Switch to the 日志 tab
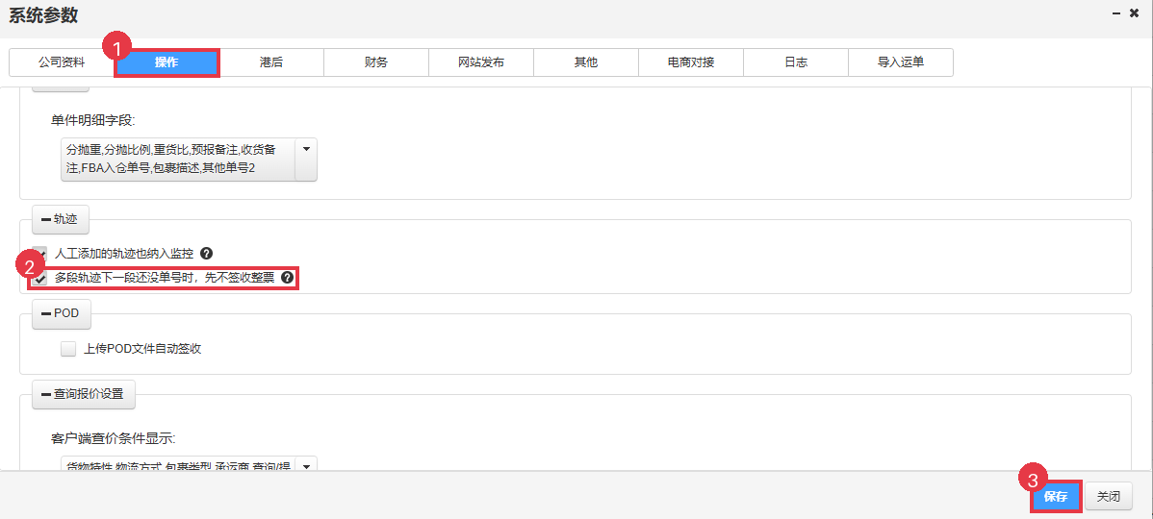Image resolution: width=1153 pixels, height=519 pixels. (x=796, y=62)
